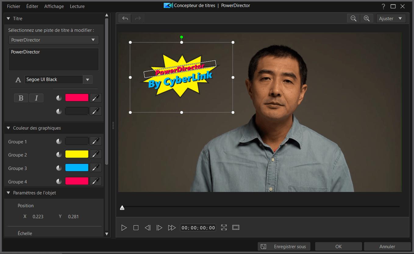This screenshot has width=414, height=254.
Task: Open the Affichage menu
Action: coord(54,6)
